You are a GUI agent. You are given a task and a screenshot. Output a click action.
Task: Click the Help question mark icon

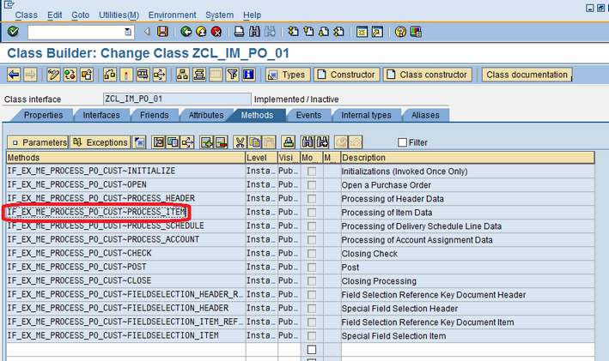click(x=400, y=32)
